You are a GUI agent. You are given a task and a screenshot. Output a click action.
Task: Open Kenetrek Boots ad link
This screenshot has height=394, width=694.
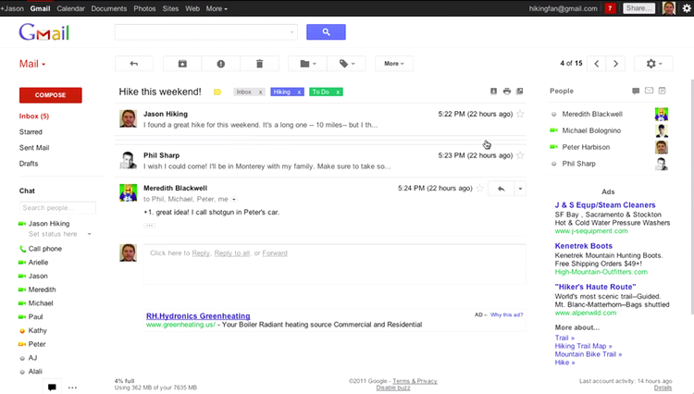click(583, 246)
